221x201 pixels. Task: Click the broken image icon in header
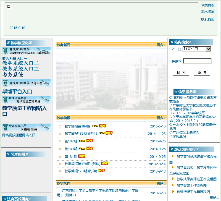tap(9, 7)
